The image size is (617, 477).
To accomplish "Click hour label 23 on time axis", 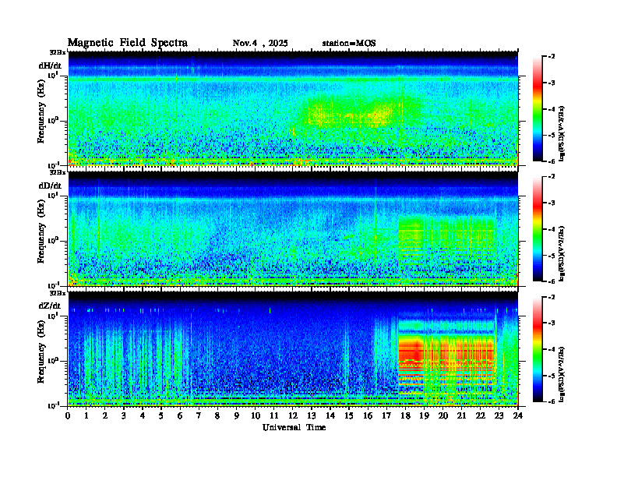I will pyautogui.click(x=499, y=415).
